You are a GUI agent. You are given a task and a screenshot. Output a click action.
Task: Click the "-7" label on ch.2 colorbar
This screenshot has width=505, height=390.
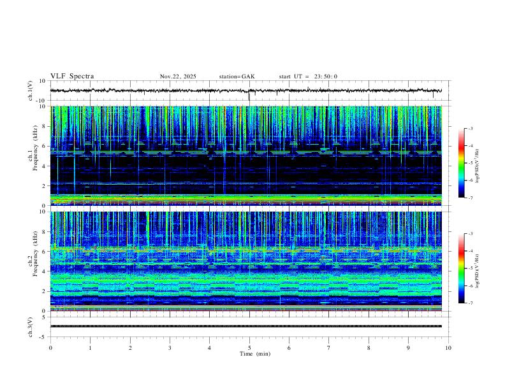coord(470,303)
